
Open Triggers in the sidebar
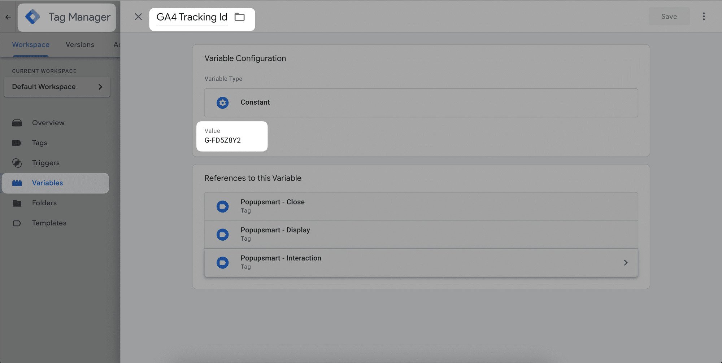point(46,163)
